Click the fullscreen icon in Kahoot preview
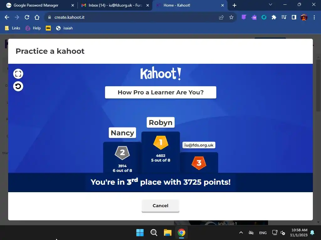The image size is (321, 240). (18, 74)
